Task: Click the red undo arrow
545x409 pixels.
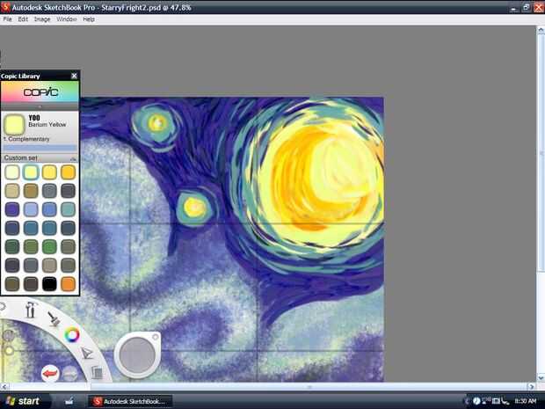Action: coord(50,374)
